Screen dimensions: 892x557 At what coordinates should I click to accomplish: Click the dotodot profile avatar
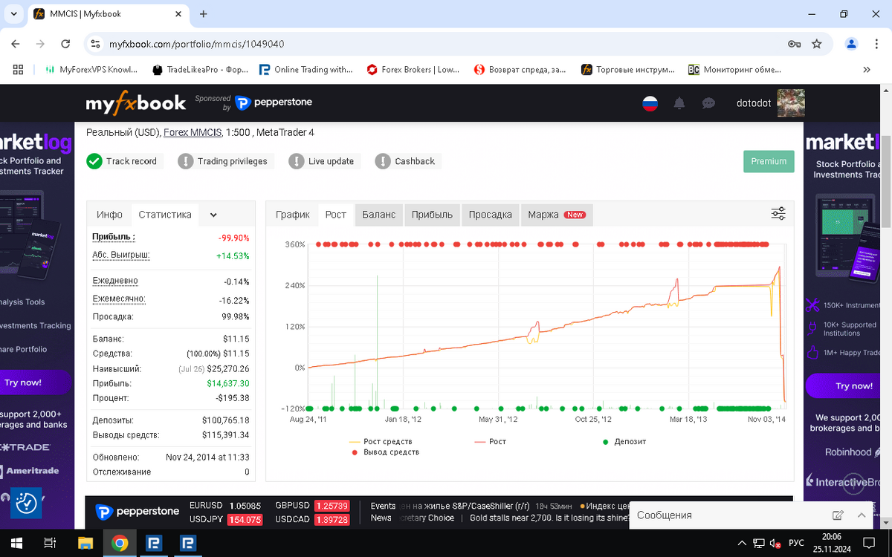point(791,103)
